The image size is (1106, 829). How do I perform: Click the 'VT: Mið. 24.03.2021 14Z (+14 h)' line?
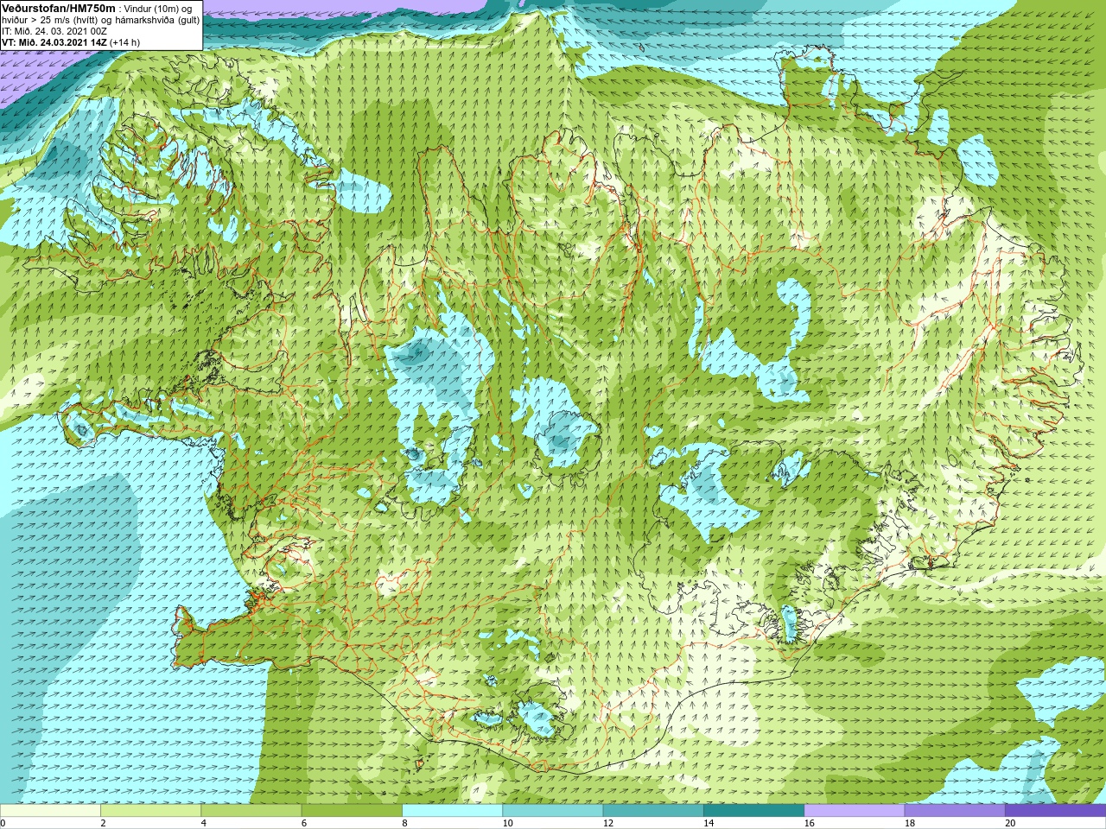point(71,42)
